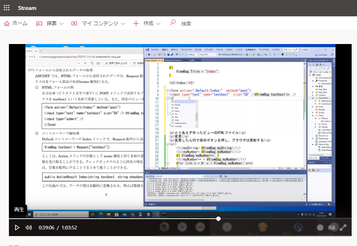This screenshot has width=357, height=246.
Task: Click the Home house icon
Action: point(6,23)
